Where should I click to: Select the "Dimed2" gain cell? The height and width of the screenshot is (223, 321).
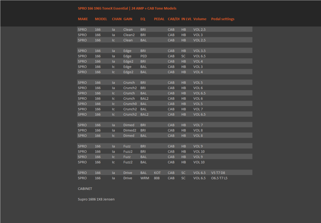coord(129,130)
